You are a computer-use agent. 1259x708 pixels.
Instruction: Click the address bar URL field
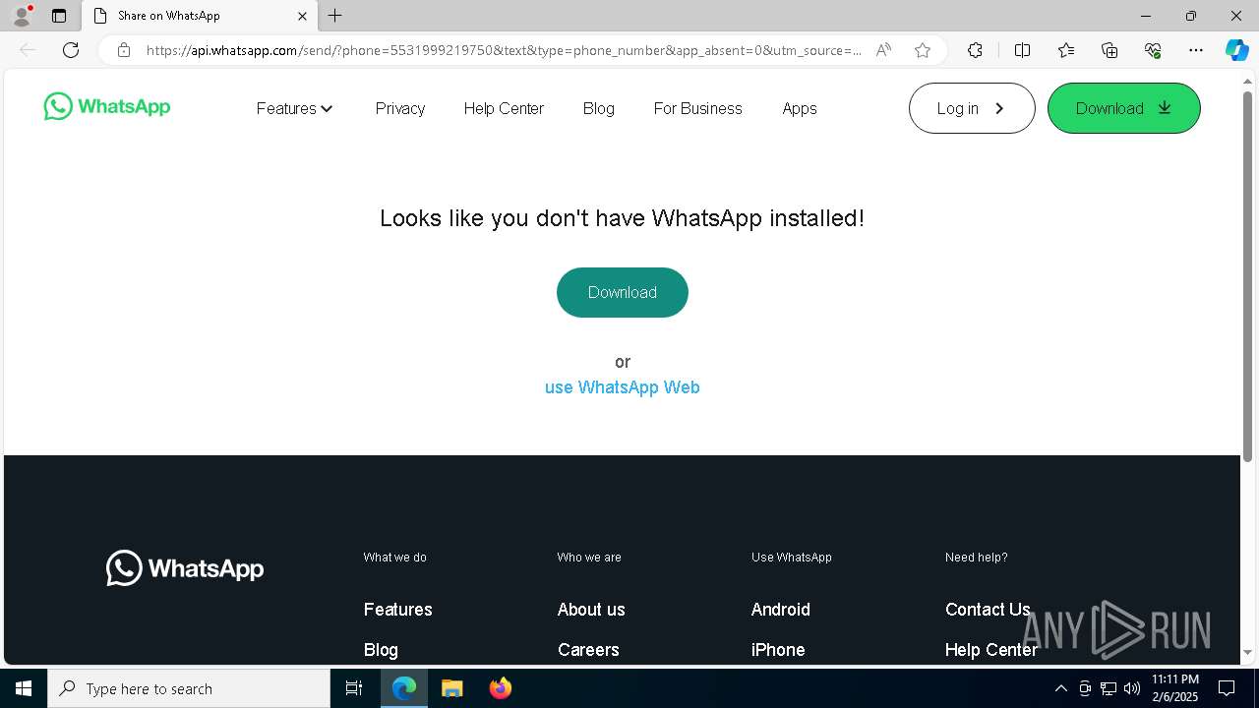[x=502, y=50]
